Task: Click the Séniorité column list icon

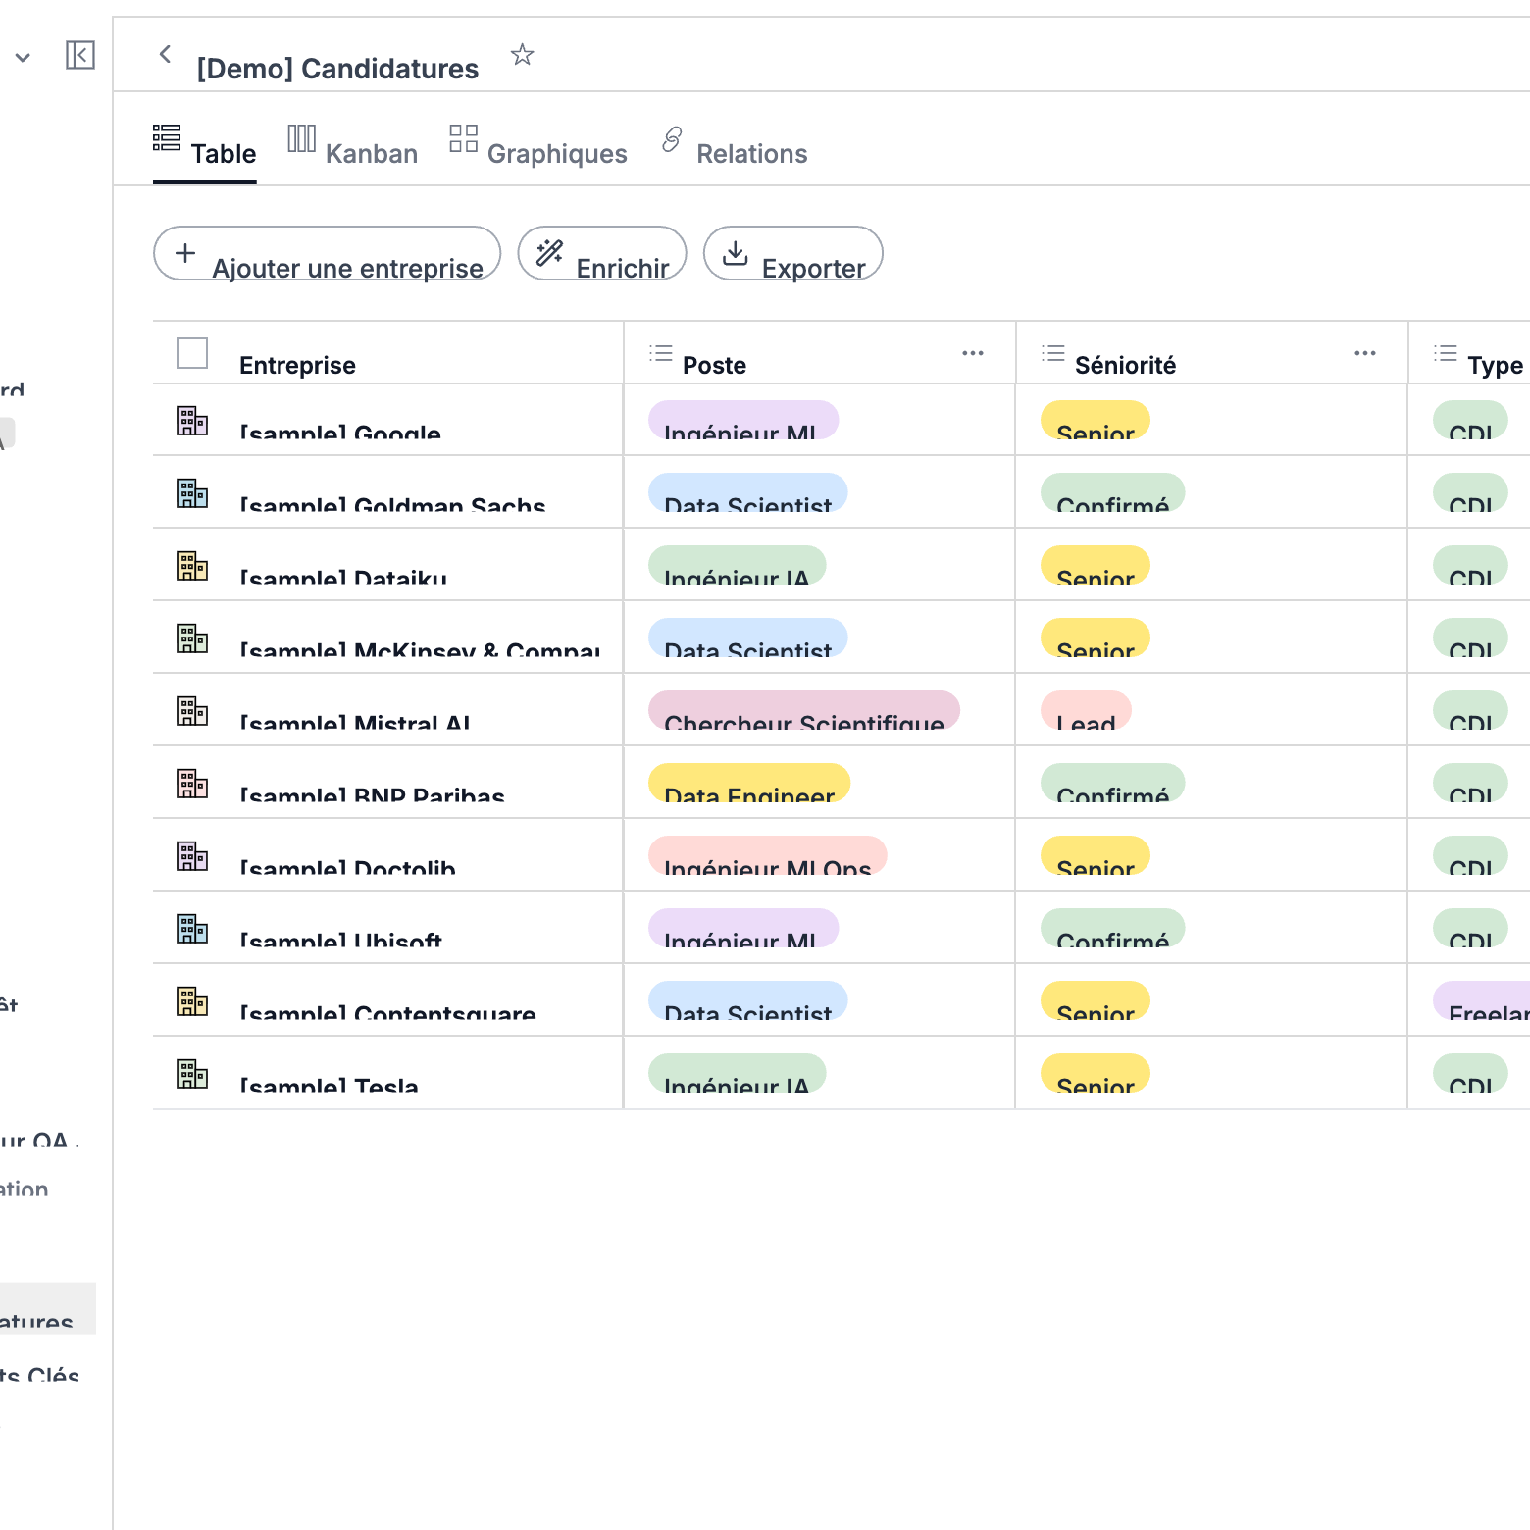Action: coord(1053,353)
